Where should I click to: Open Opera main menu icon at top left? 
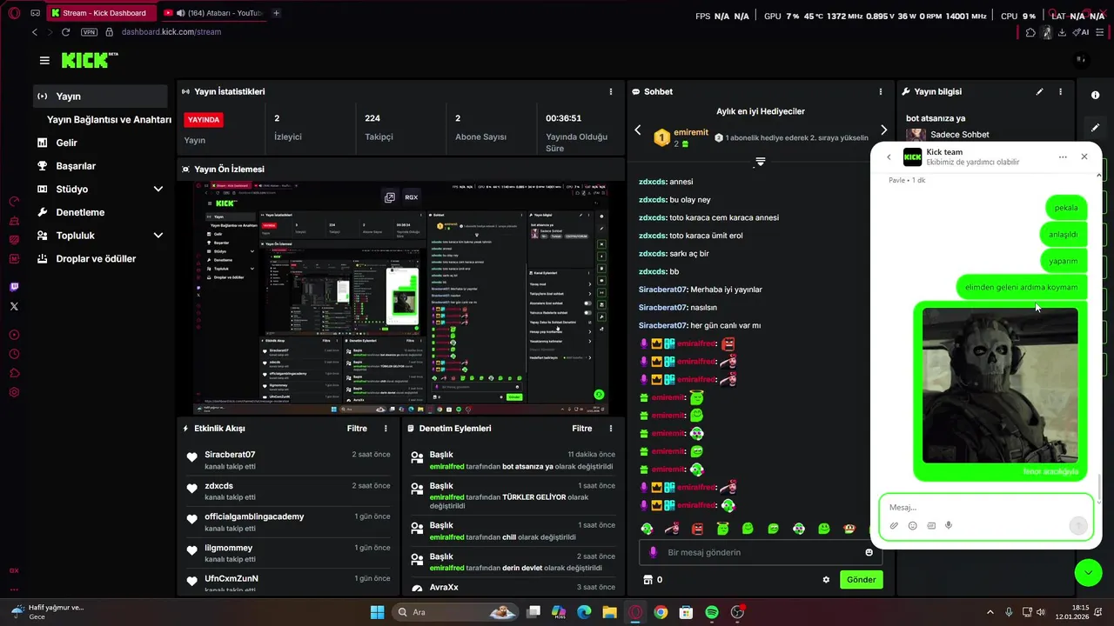click(x=14, y=13)
